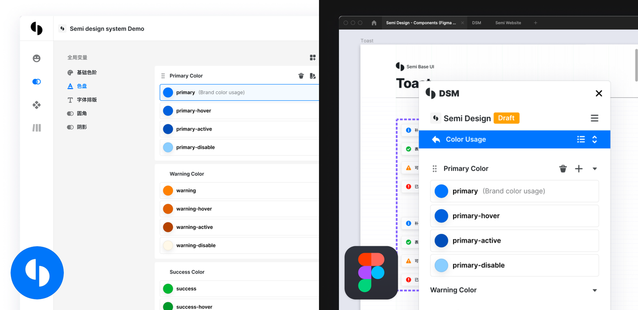The image size is (638, 310).
Task: Click the Draft badge next to Semi Design
Action: coord(506,118)
